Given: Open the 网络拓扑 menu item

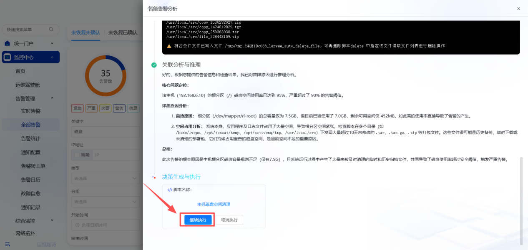Looking at the screenshot, I should (x=25, y=233).
